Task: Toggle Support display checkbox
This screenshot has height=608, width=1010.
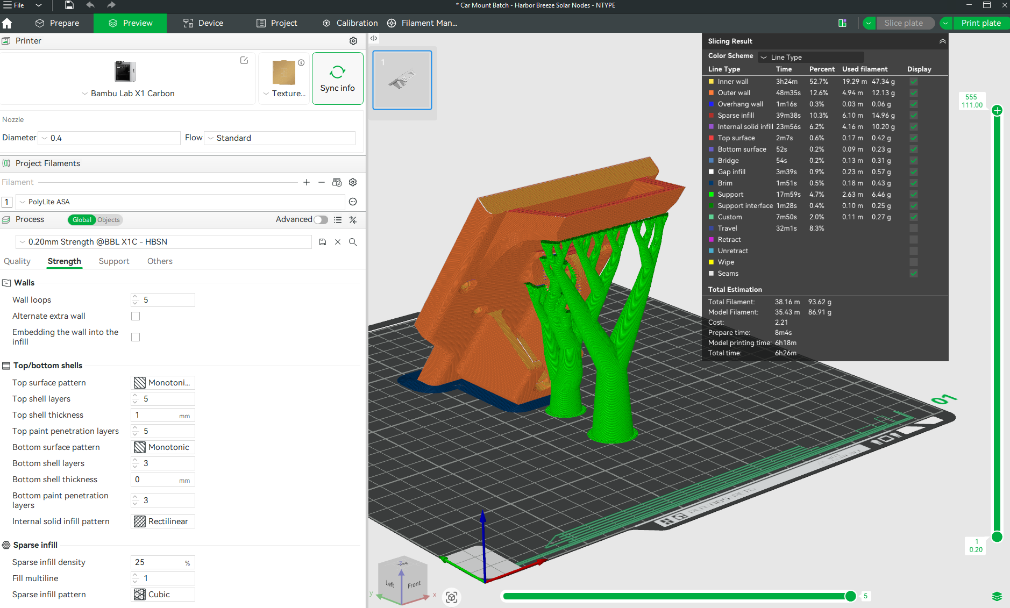Action: [x=913, y=195]
